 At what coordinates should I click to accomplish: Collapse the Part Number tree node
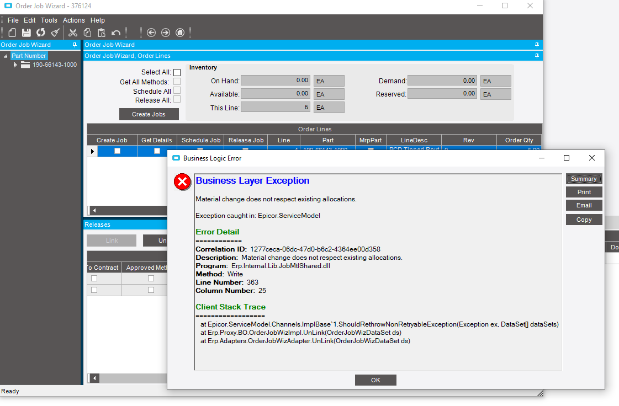(6, 56)
